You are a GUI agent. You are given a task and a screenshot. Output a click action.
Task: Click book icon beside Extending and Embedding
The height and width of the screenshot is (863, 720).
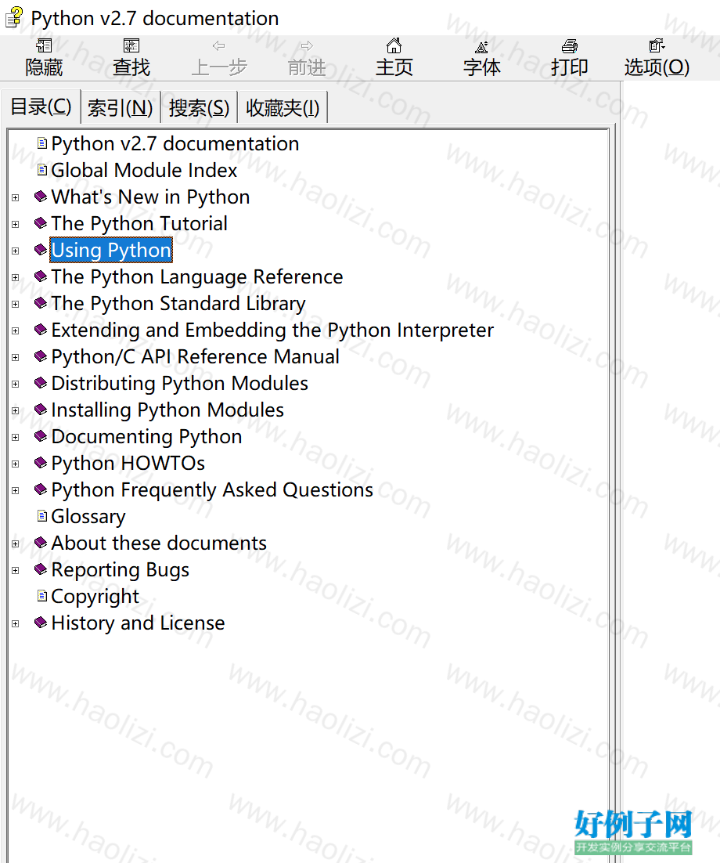(x=40, y=329)
